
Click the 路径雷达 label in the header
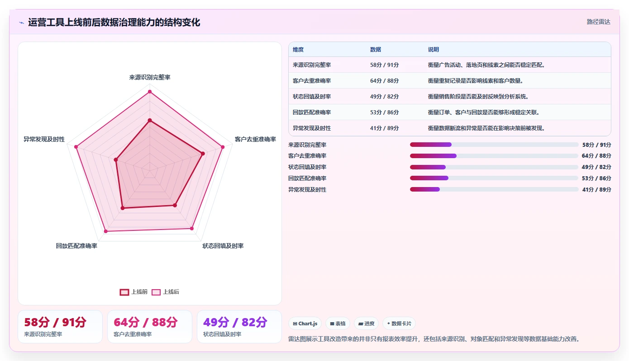coord(598,22)
